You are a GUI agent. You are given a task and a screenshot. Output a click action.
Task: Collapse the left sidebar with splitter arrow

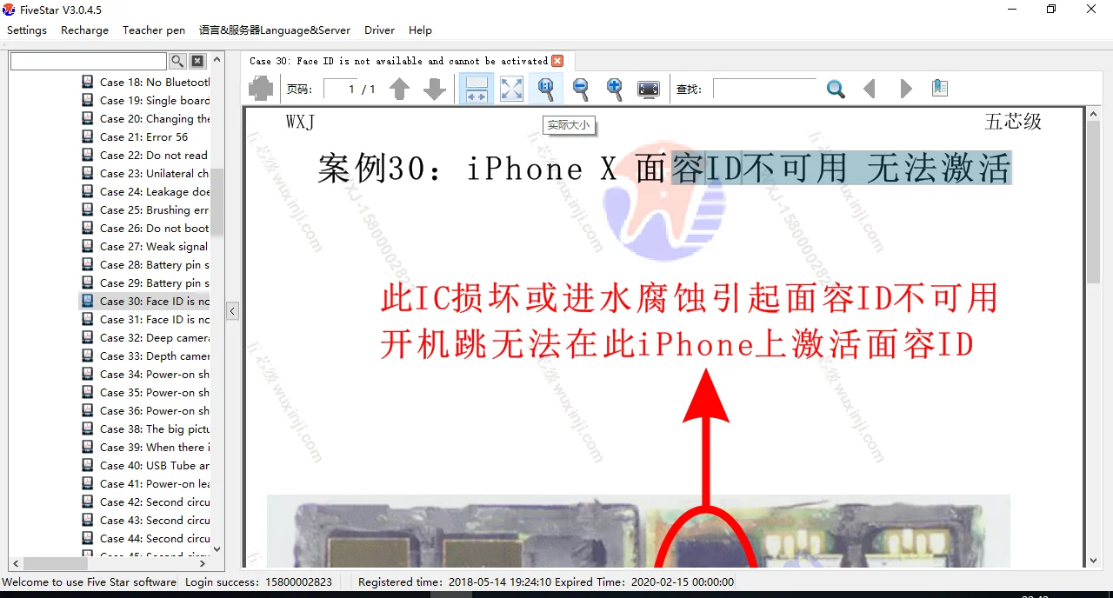[x=232, y=311]
